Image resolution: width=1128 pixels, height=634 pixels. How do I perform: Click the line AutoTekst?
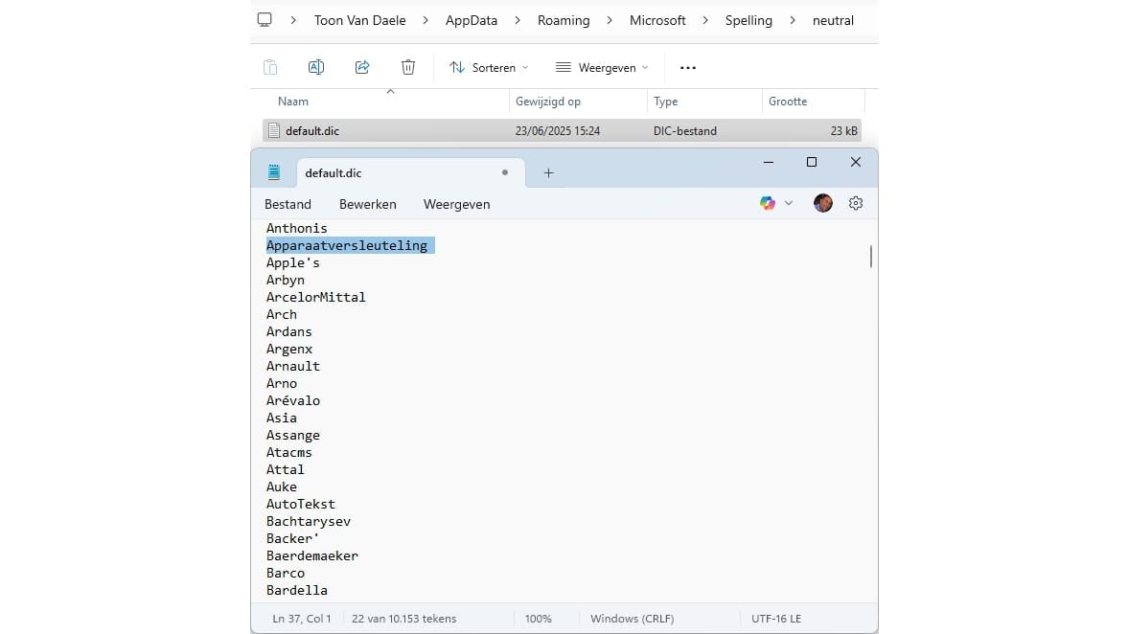(301, 505)
